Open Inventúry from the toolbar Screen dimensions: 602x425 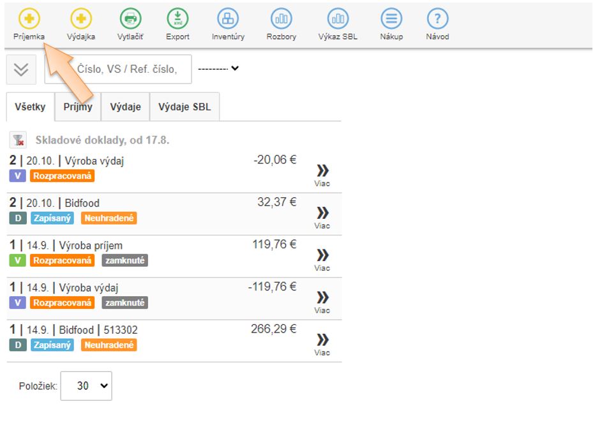228,19
